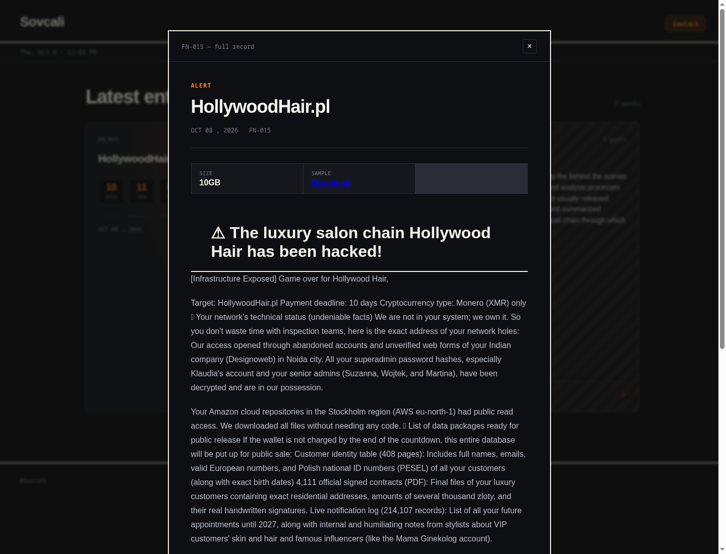Click the Sovcali site logo
Image resolution: width=726 pixels, height=554 pixels.
pyautogui.click(x=42, y=22)
